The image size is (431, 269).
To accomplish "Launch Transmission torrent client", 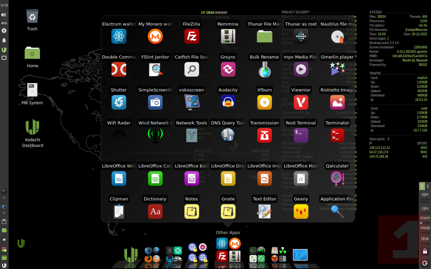I will (265, 135).
